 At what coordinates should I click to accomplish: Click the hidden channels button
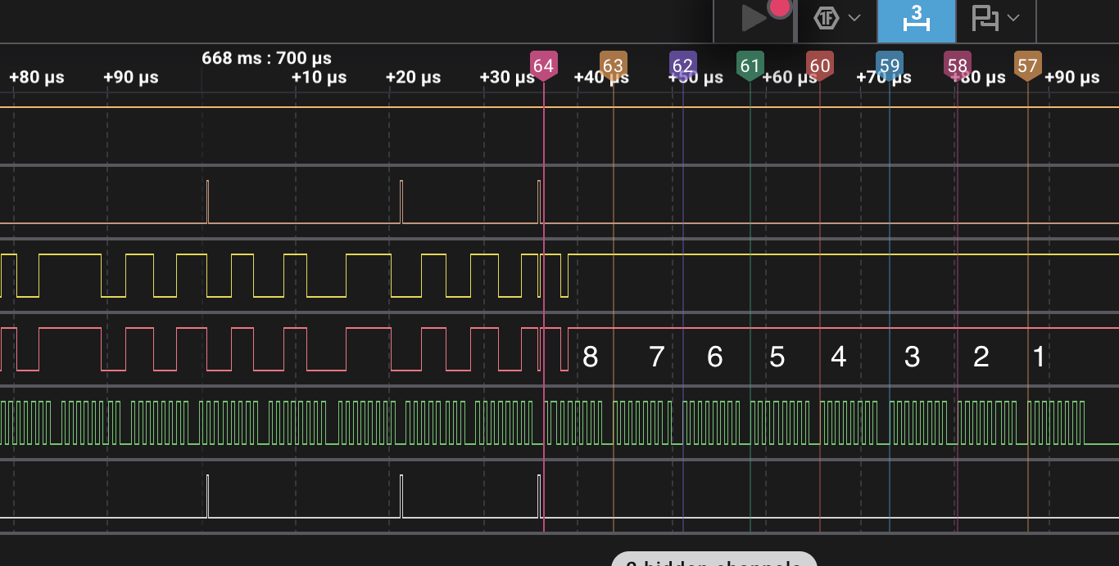coord(714,559)
